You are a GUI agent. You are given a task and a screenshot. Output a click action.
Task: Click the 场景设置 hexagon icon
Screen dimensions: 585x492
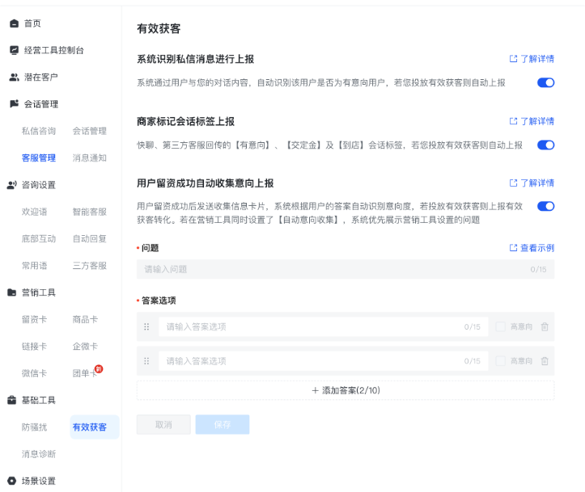click(11, 481)
